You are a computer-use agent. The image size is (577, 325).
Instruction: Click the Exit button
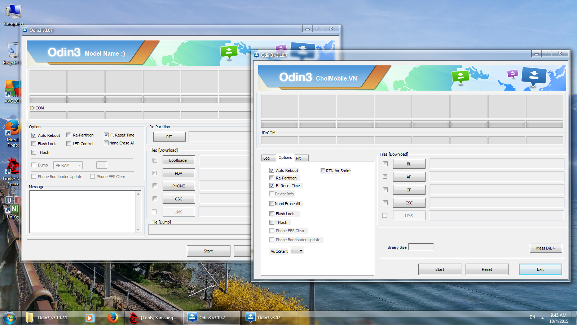pyautogui.click(x=541, y=269)
